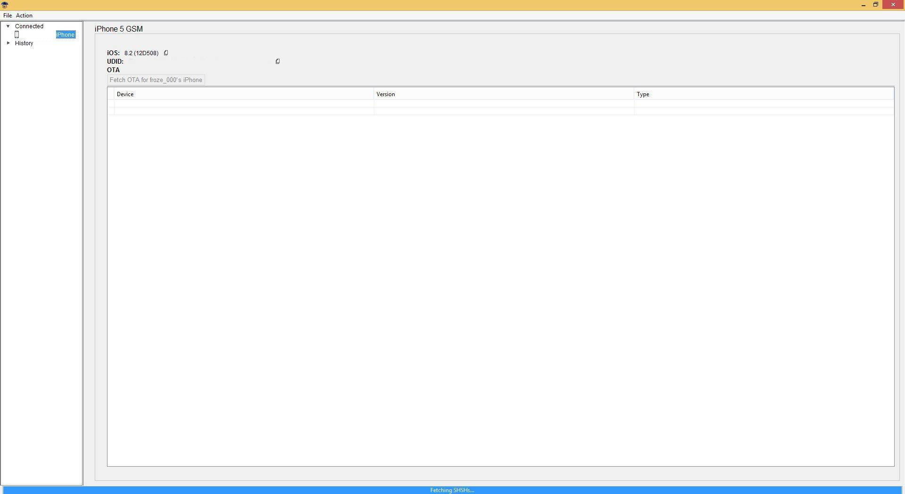905x494 pixels.
Task: Select the highlighted iPhone entry in sidebar
Action: 66,34
